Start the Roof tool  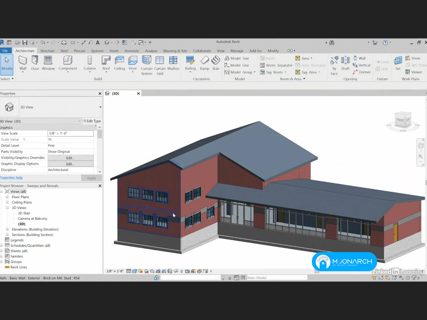click(106, 63)
